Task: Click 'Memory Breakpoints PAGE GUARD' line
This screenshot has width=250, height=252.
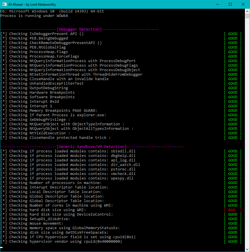Action: 49,110
